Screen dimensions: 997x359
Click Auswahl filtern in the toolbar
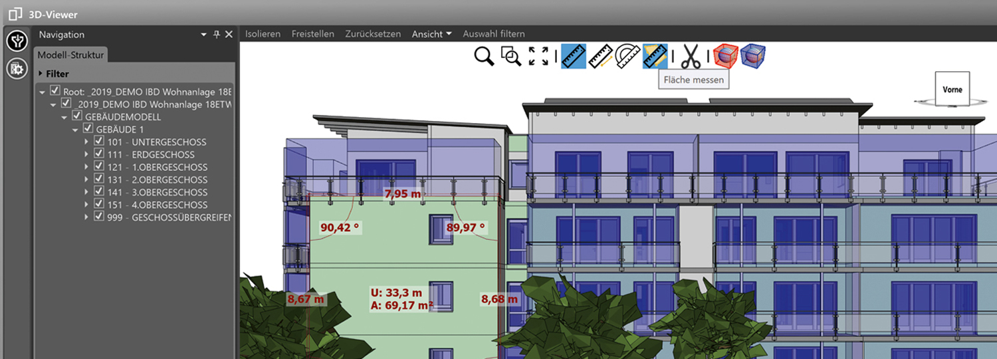(493, 34)
